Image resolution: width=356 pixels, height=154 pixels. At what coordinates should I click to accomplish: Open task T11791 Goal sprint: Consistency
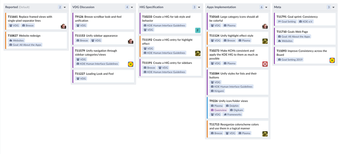pyautogui.click(x=297, y=17)
